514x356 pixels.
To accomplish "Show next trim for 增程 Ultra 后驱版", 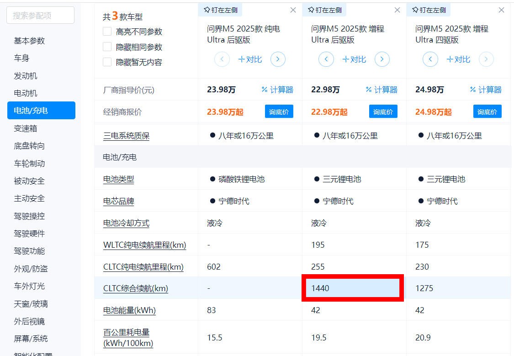I will (x=382, y=59).
